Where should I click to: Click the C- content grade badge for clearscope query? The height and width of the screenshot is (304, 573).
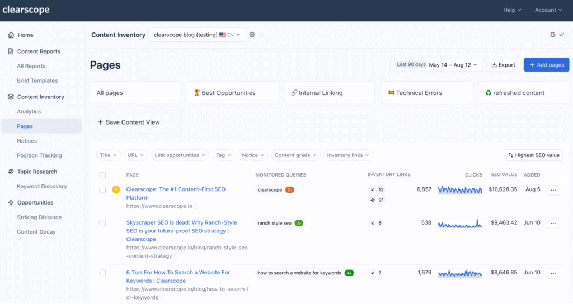(x=290, y=190)
